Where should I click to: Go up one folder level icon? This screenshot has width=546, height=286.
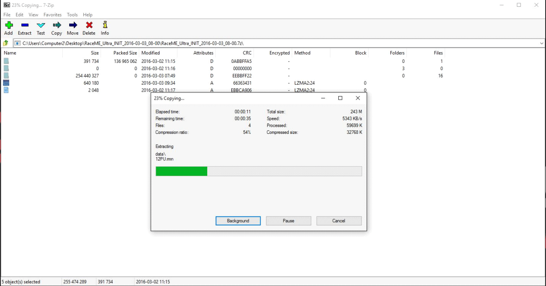(x=6, y=43)
